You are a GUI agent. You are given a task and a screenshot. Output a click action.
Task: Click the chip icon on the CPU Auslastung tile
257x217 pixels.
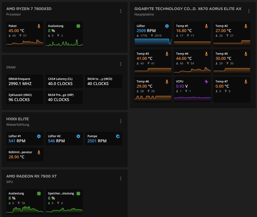(x=78, y=26)
